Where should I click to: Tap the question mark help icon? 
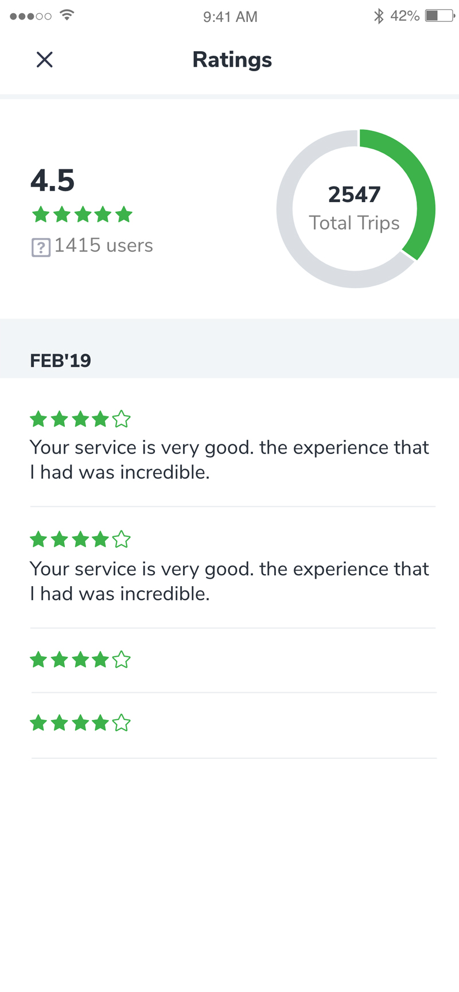point(41,248)
